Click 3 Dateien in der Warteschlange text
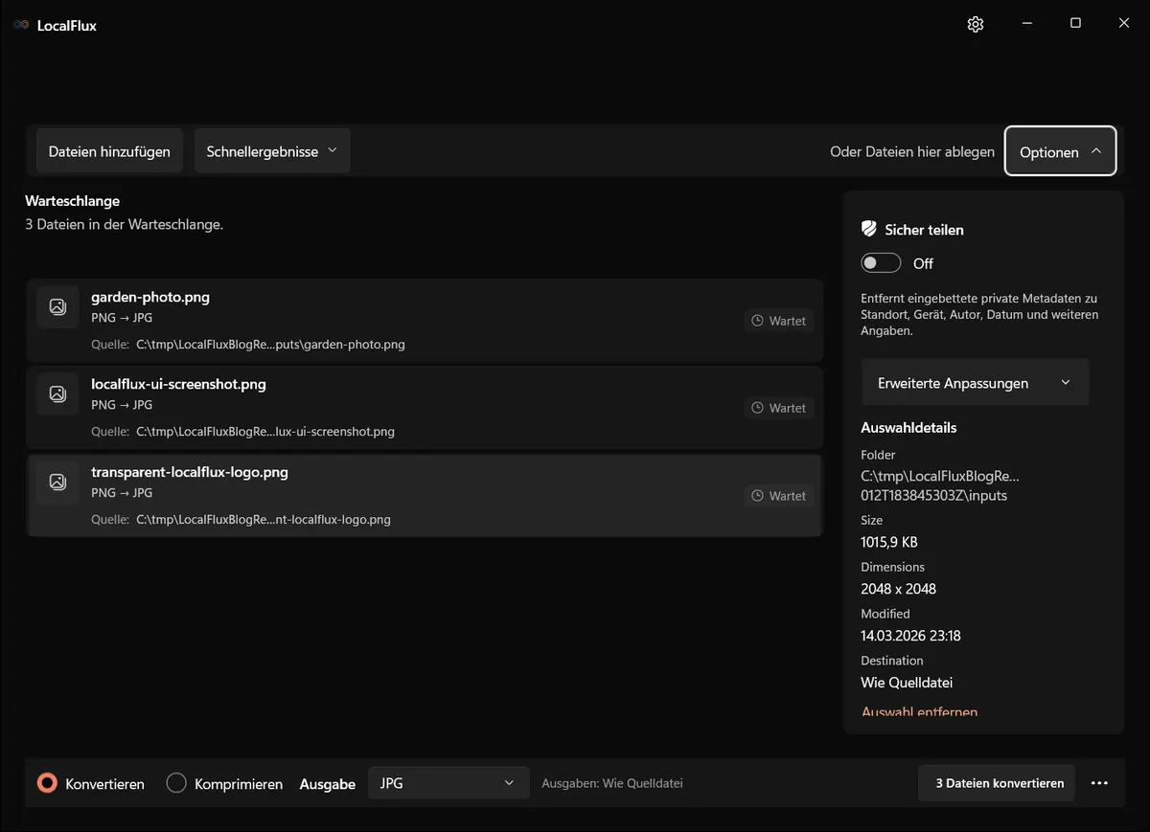The height and width of the screenshot is (832, 1150). click(x=124, y=225)
